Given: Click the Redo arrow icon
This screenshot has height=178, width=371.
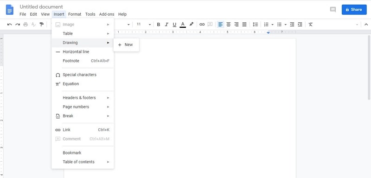Looking at the screenshot, I should click(x=18, y=25).
